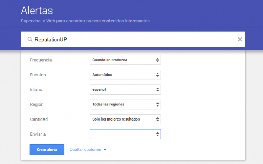This screenshot has width=263, height=164.
Task: Click the Frecuencia label
Action: tap(41, 60)
